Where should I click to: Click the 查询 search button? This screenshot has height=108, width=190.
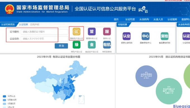[x=61, y=46]
